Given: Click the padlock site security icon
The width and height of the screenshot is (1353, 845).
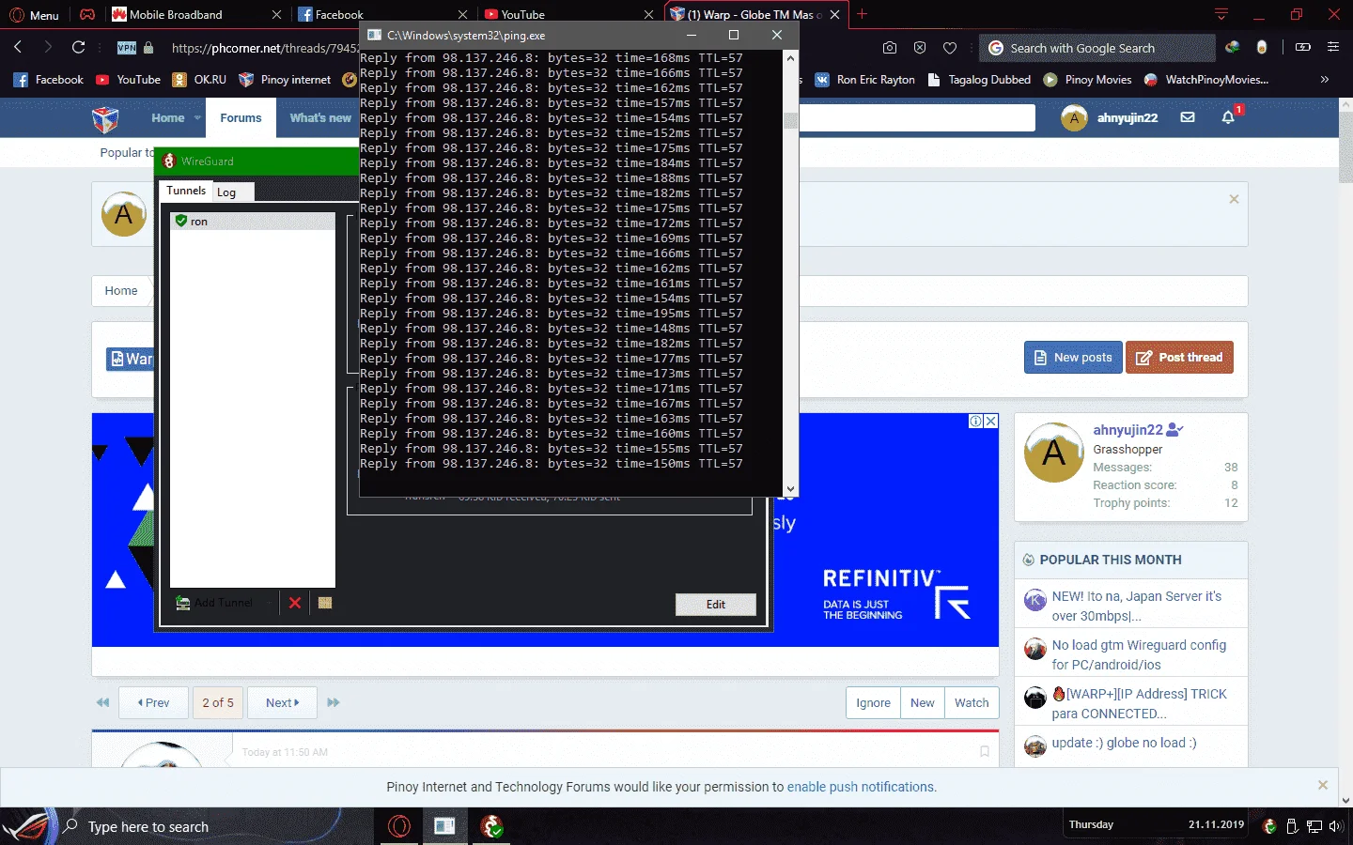Looking at the screenshot, I should point(148,48).
